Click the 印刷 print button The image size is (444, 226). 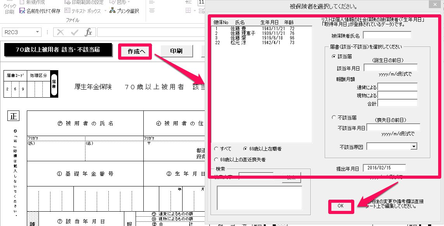coord(177,52)
